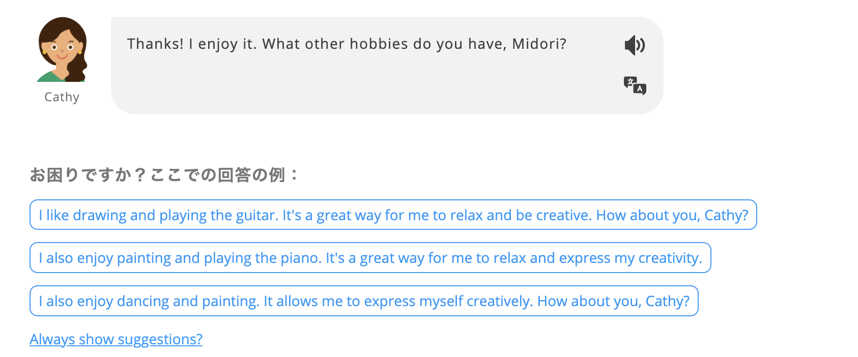Listen to "What other hobbies do you have"
858x357 pixels.
tap(635, 45)
